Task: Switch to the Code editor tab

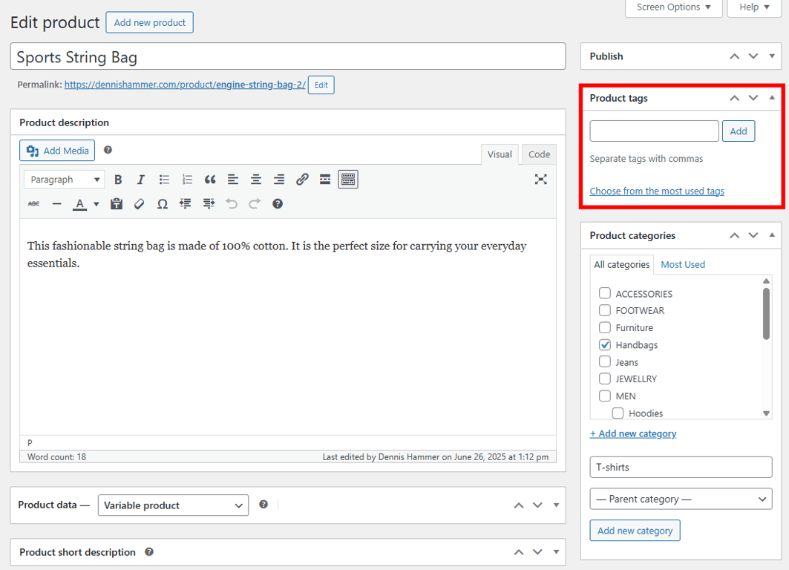Action: tap(539, 154)
